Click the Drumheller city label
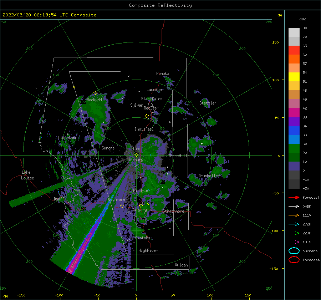 coord(209,176)
